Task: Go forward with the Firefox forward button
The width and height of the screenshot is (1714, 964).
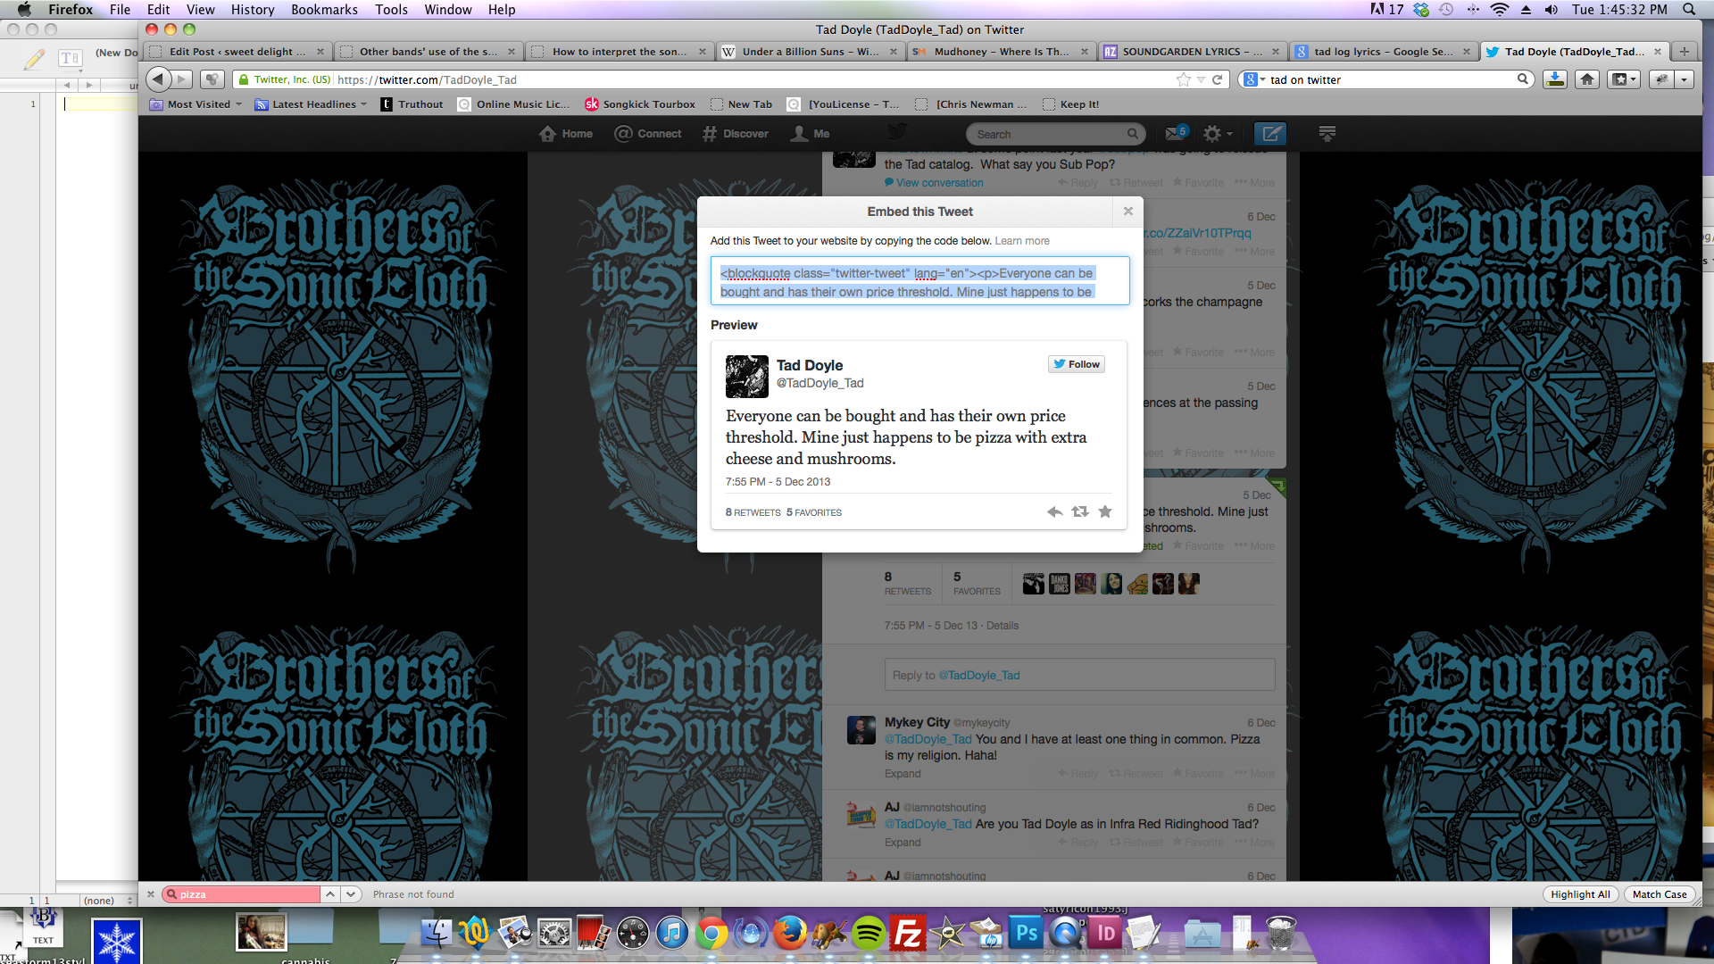Action: 182,79
